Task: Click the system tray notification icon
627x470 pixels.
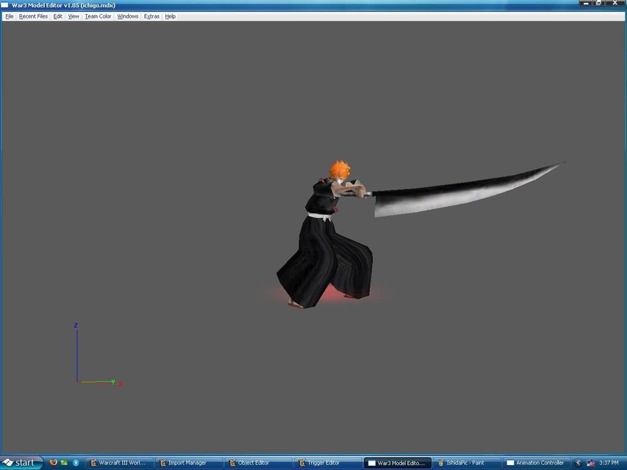Action: (591, 463)
